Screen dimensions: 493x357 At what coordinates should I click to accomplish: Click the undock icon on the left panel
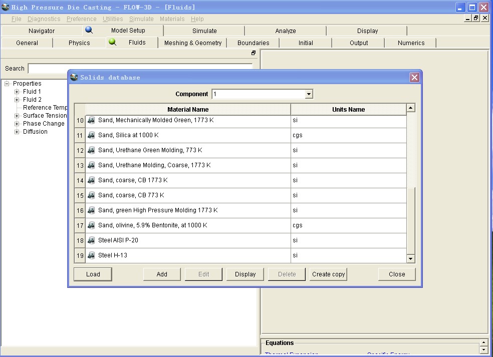click(254, 53)
